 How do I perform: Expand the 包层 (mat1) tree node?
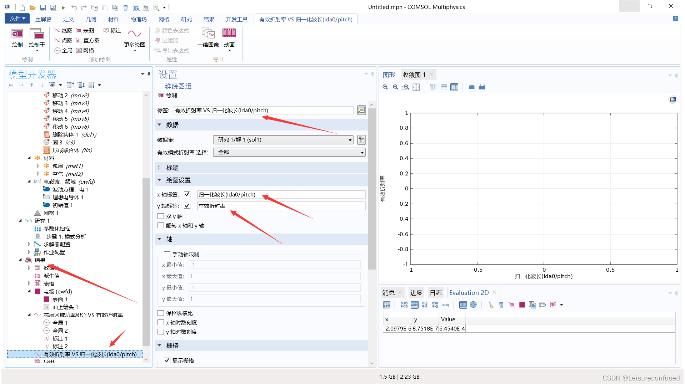(x=38, y=166)
